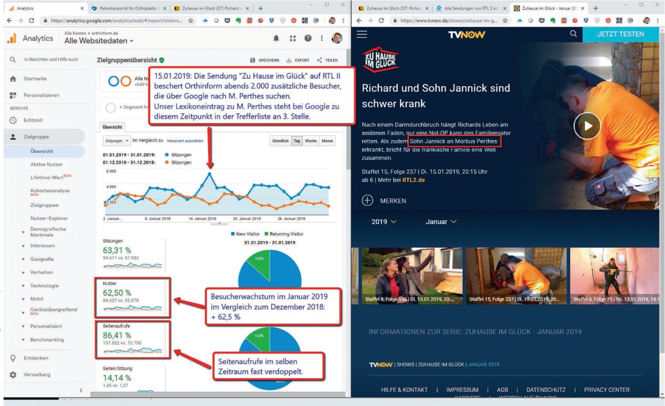Click the MERKEN plus icon
Image resolution: width=665 pixels, height=406 pixels.
point(367,200)
